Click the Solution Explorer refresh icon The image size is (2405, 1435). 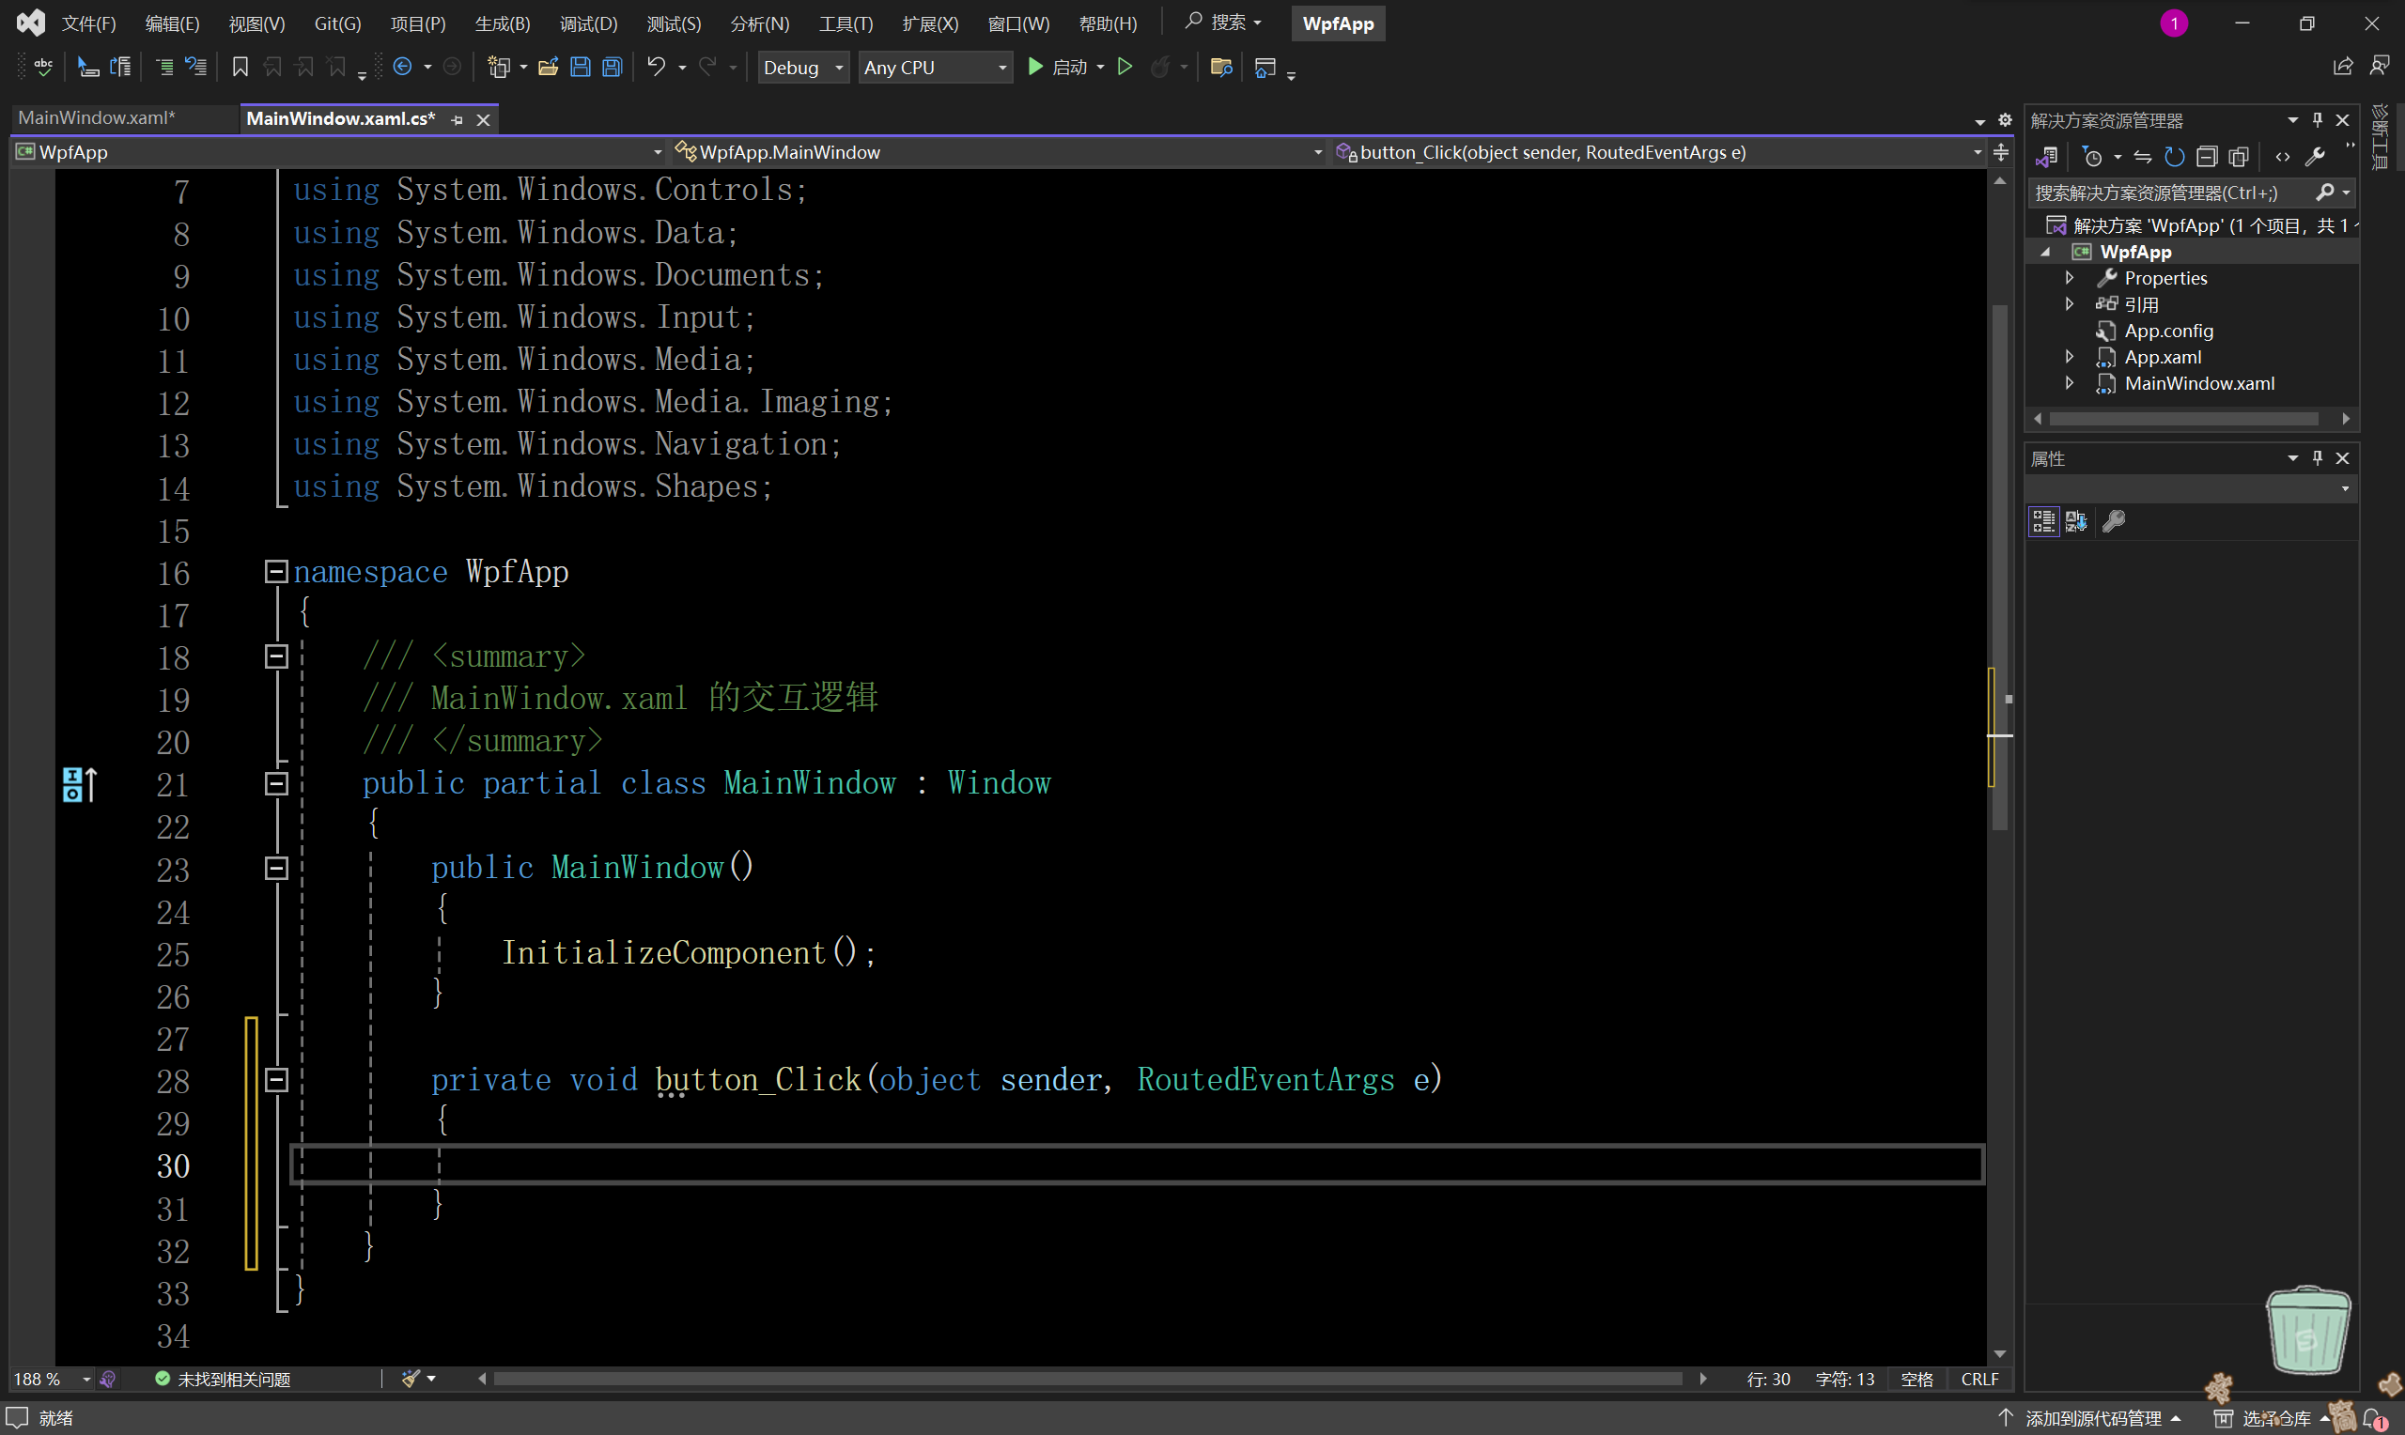(2175, 157)
